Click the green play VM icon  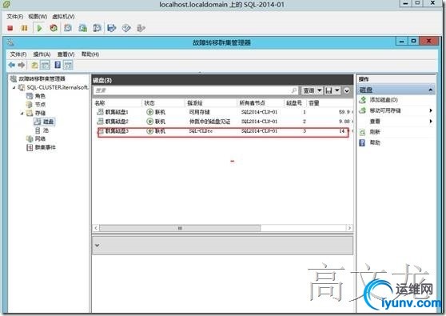pyautogui.click(x=39, y=28)
